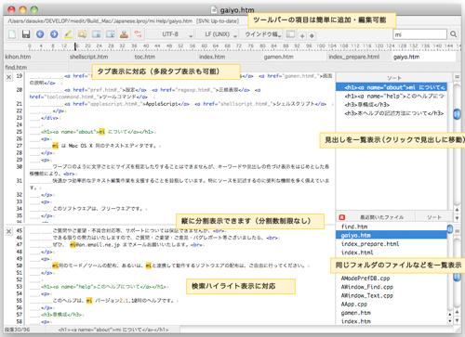465x337 pixels.
Task: Close the upper split pane X button
Action: [9, 77]
